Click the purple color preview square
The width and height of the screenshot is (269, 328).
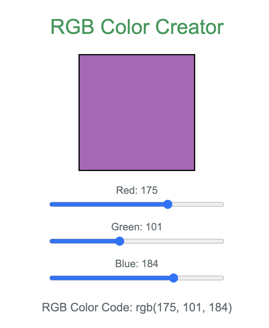(x=137, y=113)
